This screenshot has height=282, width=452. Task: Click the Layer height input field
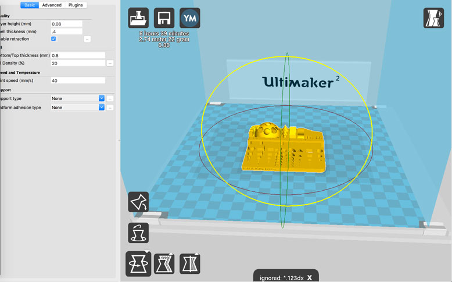[67, 24]
